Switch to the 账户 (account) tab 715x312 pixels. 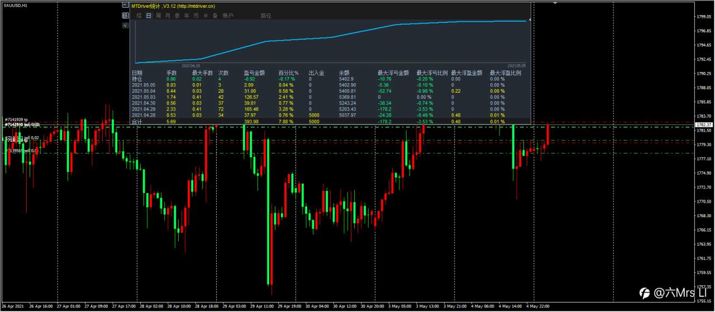pyautogui.click(x=228, y=16)
